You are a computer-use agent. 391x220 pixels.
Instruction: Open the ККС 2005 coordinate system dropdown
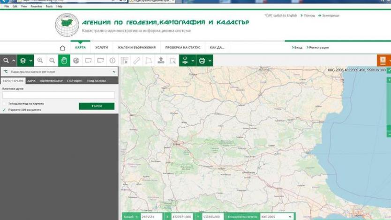[x=277, y=217]
